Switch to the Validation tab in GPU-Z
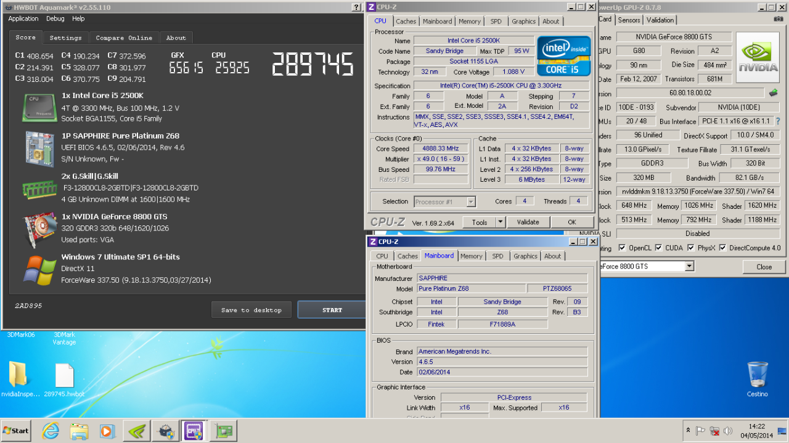Image resolution: width=789 pixels, height=443 pixels. pos(660,20)
